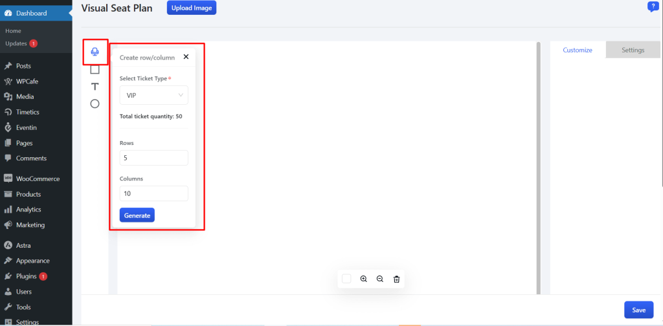Click the Appearance brush icon

[8, 261]
